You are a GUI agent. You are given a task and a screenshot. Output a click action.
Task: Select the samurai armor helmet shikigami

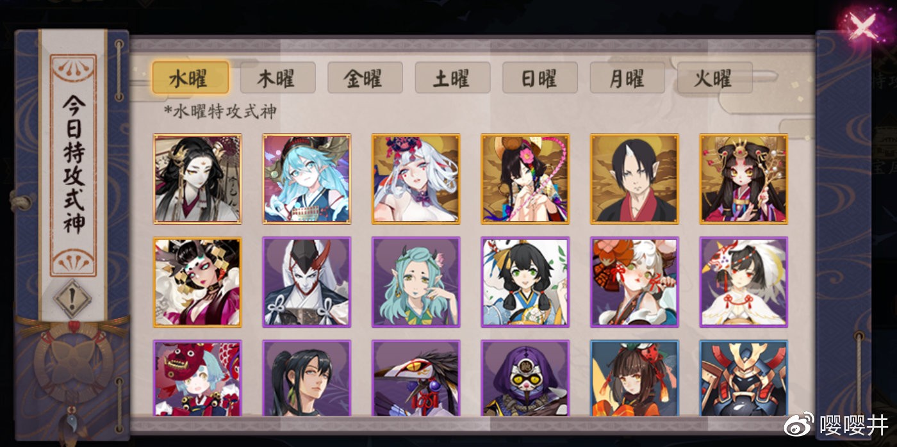(x=743, y=378)
